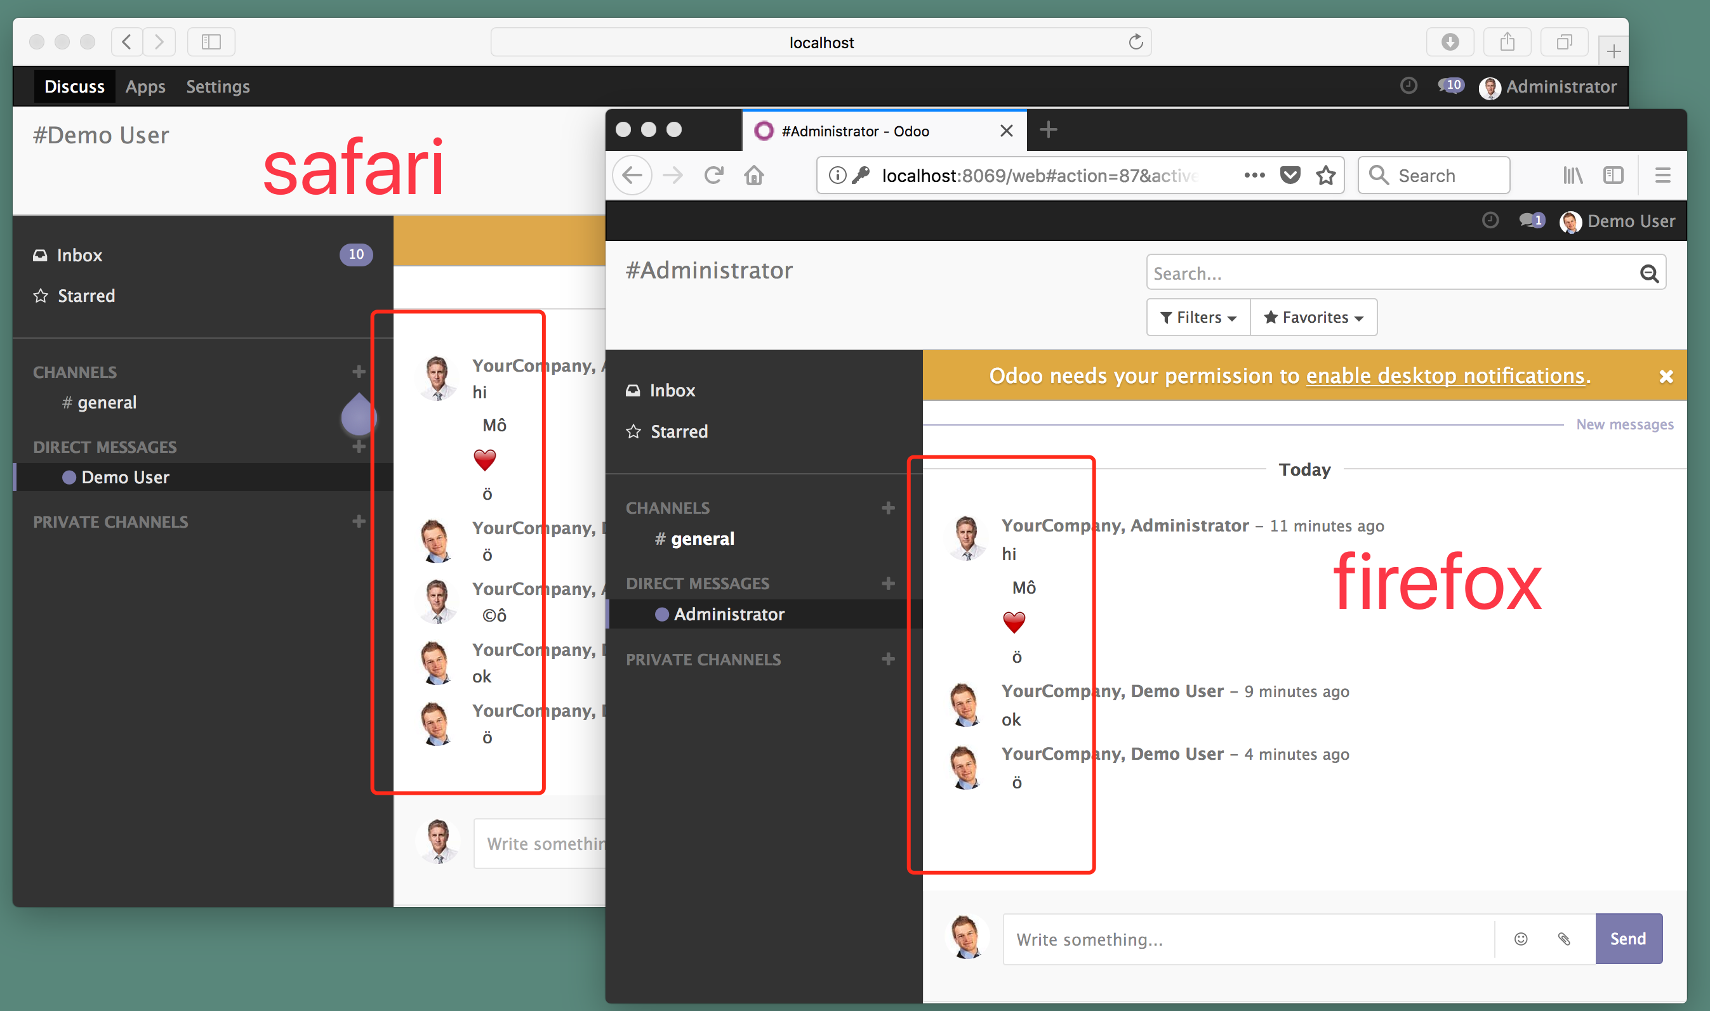Open general channel in Safari sidebar
Screen dimensions: 1710x1011
[x=100, y=403]
